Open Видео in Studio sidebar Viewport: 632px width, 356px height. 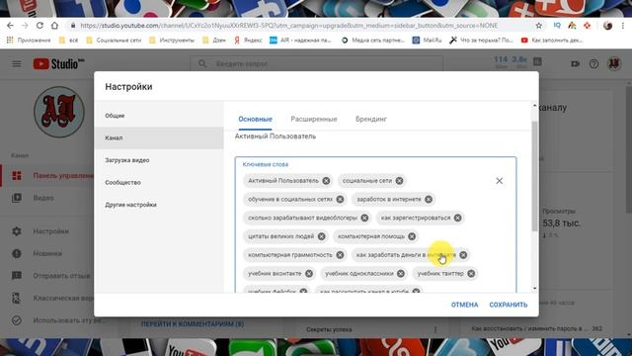47,198
